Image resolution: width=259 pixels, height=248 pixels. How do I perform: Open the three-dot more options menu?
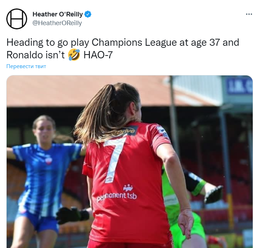(x=249, y=14)
